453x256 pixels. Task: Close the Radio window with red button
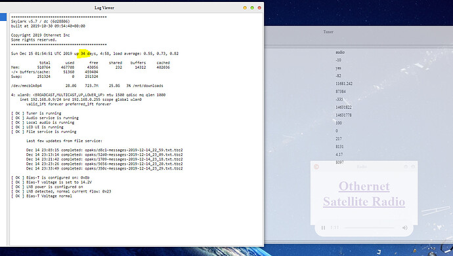316,167
